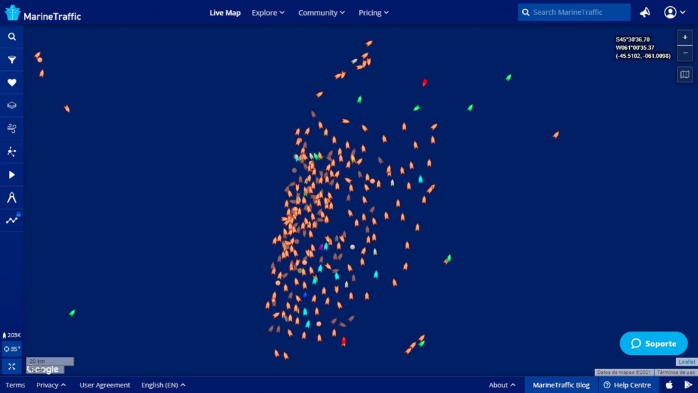The height and width of the screenshot is (393, 698).
Task: Toggle the 35-second auto-refresh timer
Action: (x=12, y=349)
